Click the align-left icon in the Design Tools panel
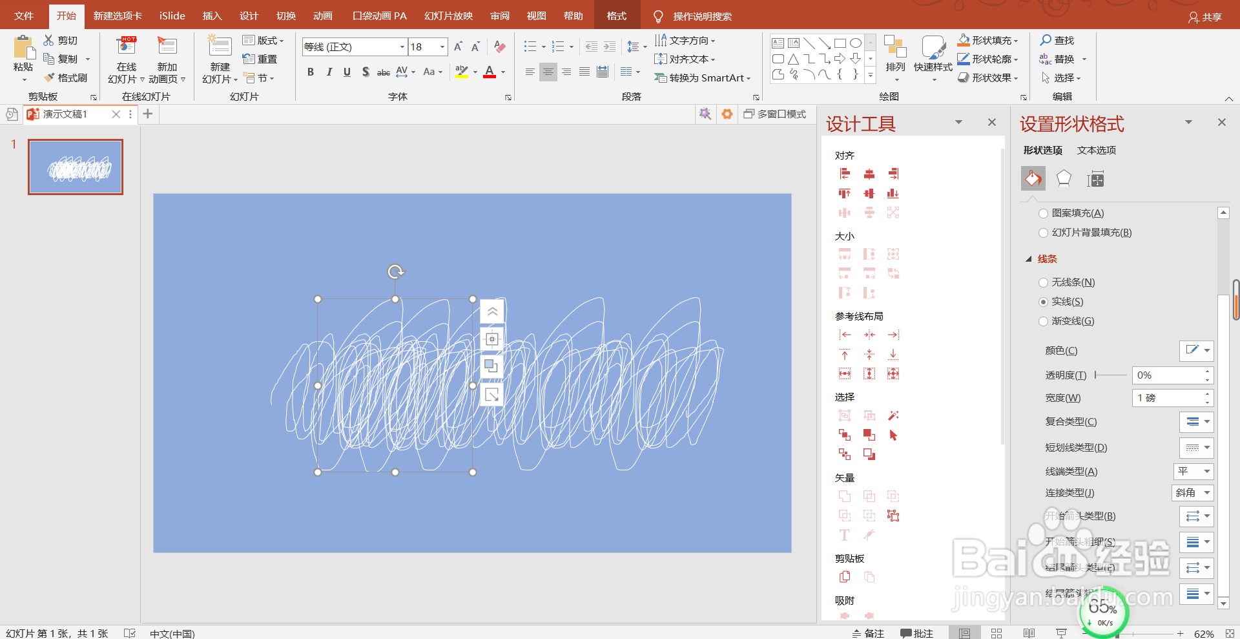The width and height of the screenshot is (1240, 639). pyautogui.click(x=845, y=174)
